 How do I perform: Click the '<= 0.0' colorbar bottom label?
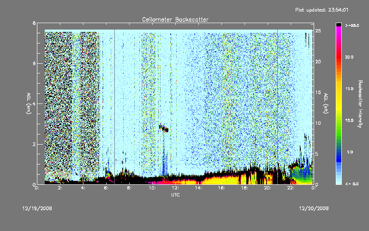point(352,183)
